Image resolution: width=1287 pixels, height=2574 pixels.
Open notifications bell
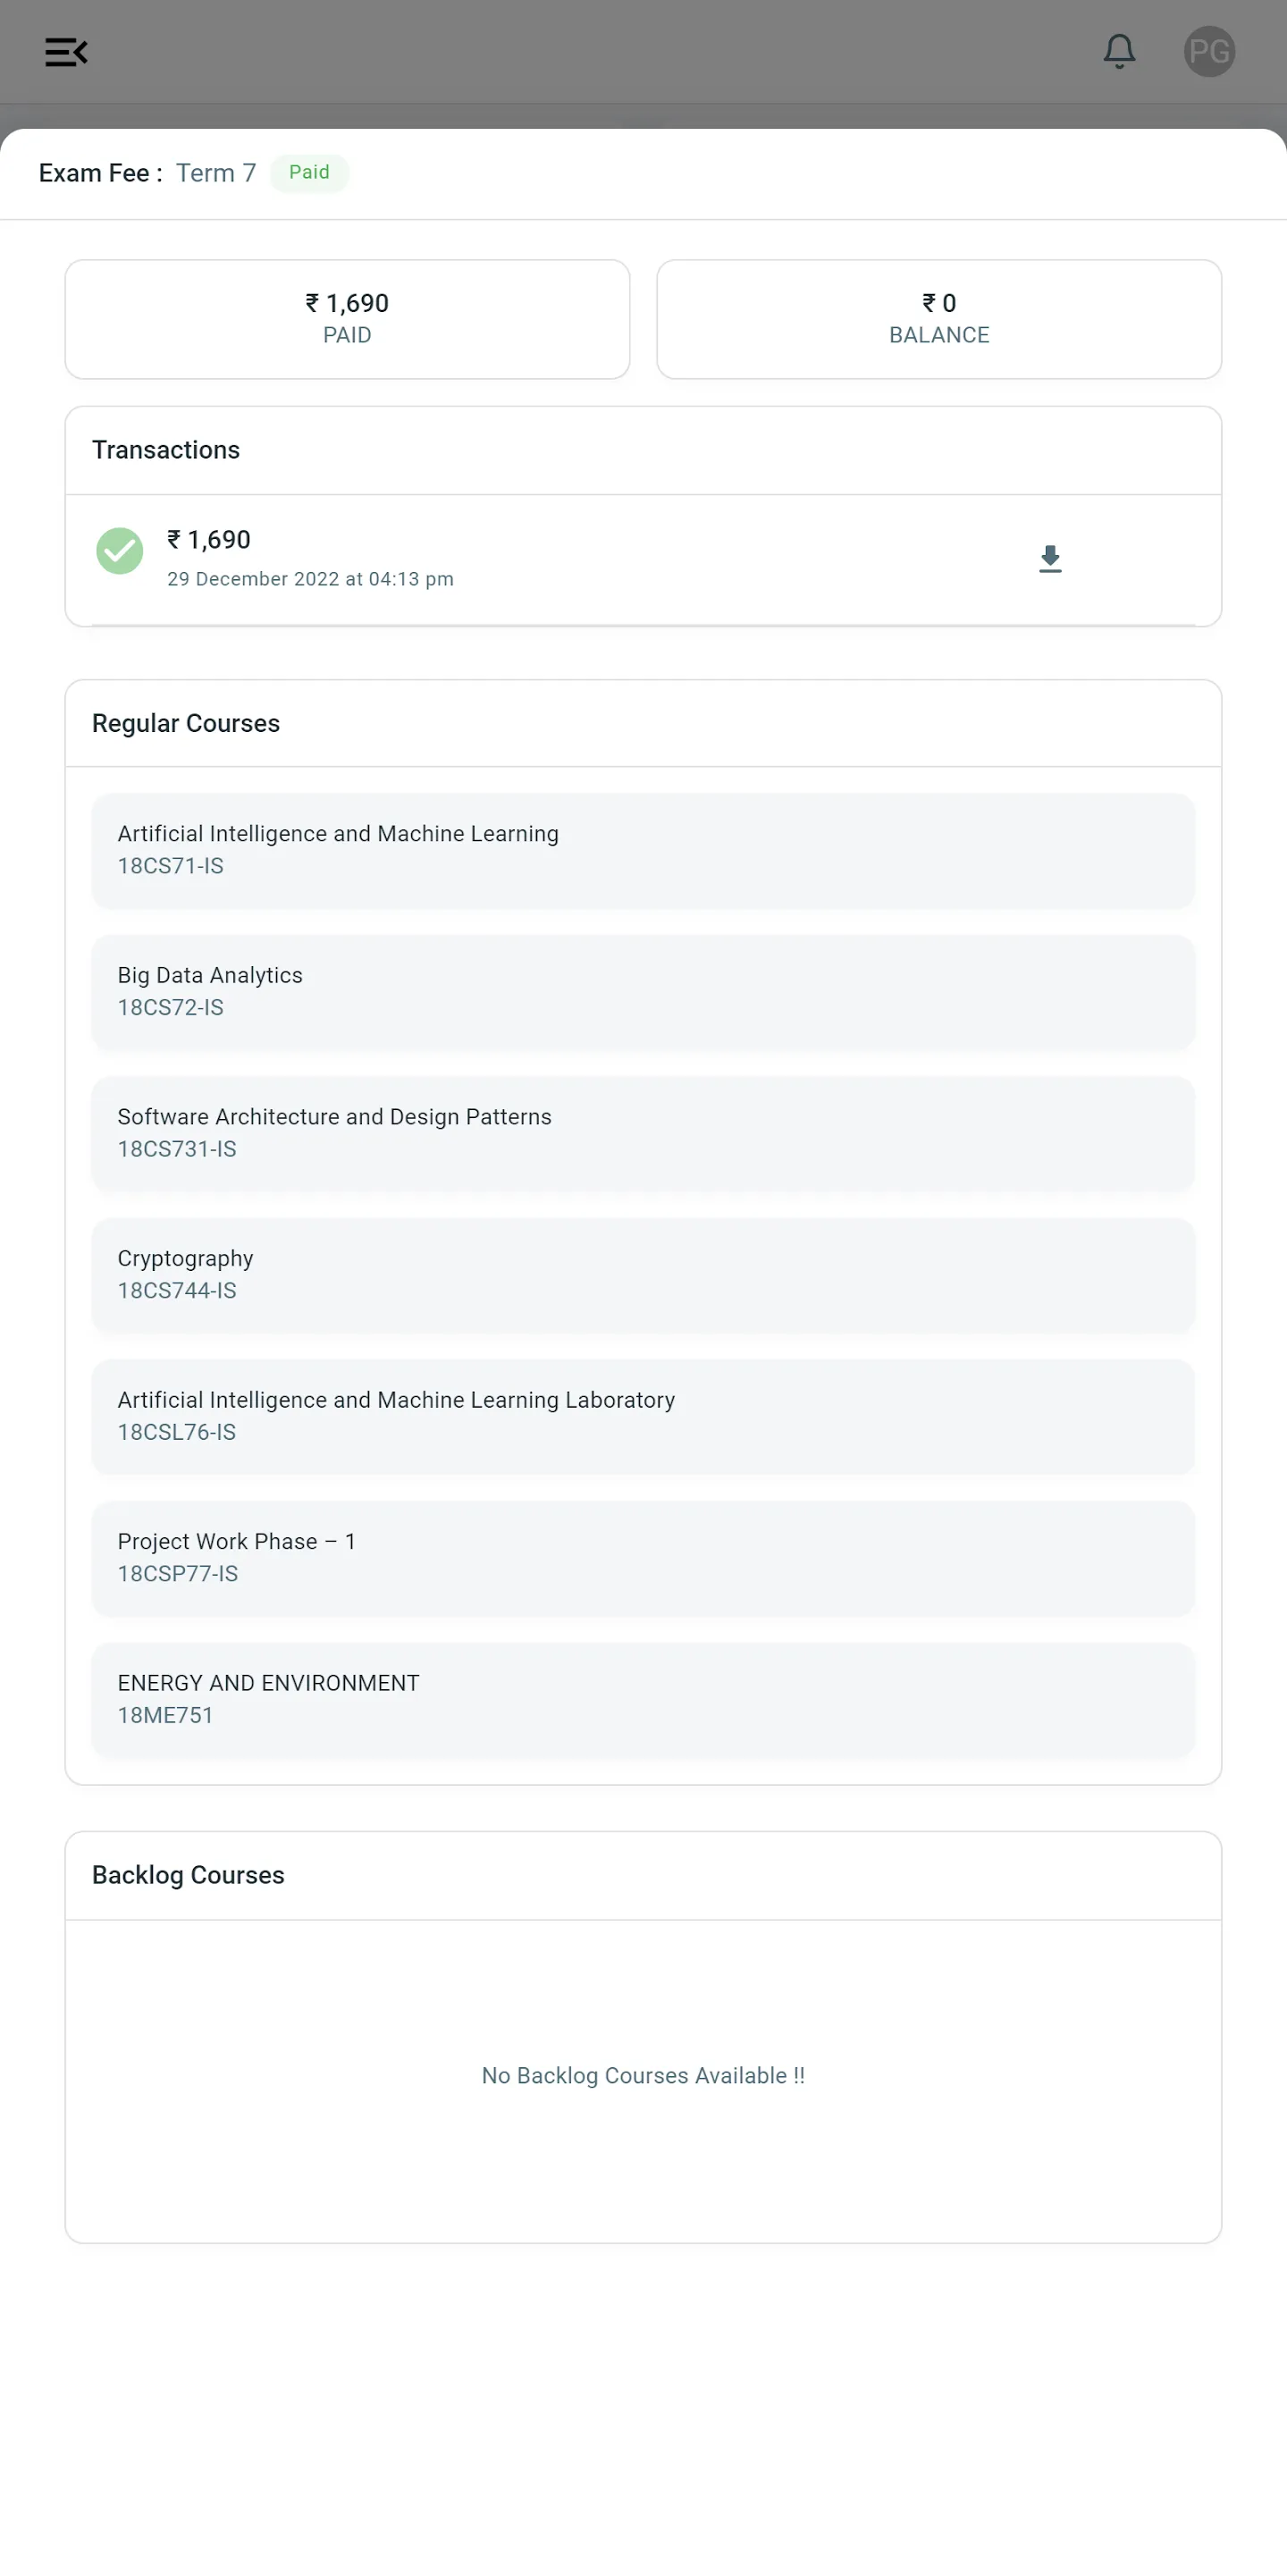click(x=1119, y=51)
